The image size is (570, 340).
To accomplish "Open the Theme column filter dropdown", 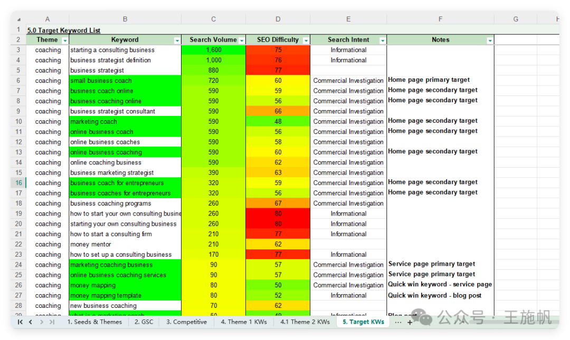I will pos(65,41).
